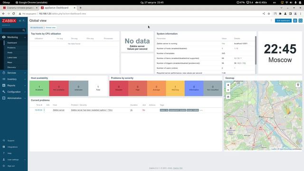Click the No acknowledgement link in problem row
Image resolution: width=304 pixels, height=171 pixels.
pyautogui.click(x=143, y=110)
